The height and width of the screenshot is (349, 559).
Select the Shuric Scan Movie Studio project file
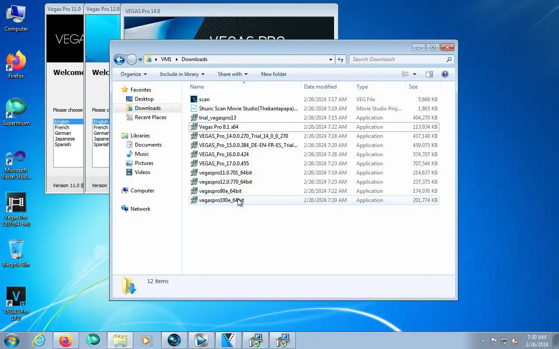click(314, 109)
